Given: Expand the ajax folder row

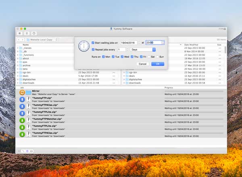Looking at the screenshot, I should pos(18,62).
